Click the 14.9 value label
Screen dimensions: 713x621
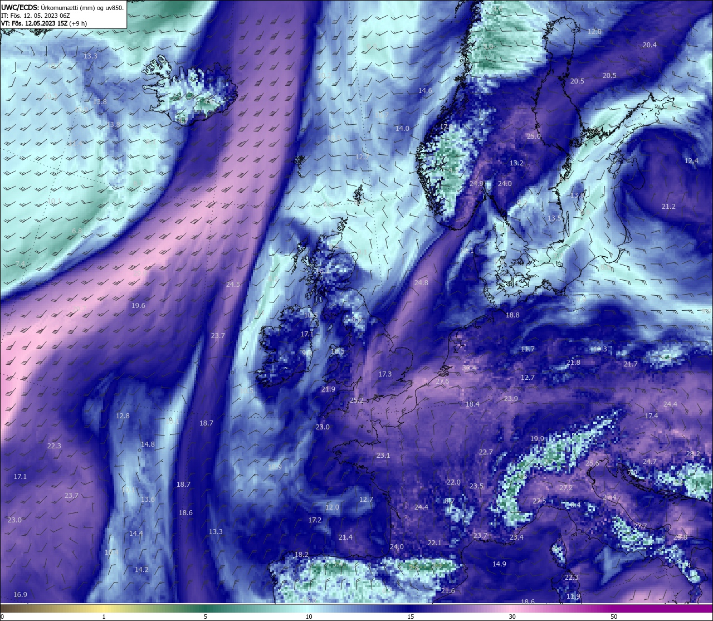pyautogui.click(x=499, y=564)
